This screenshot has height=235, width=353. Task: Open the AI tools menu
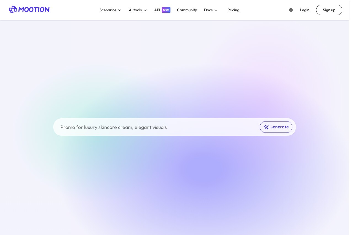[x=135, y=10]
